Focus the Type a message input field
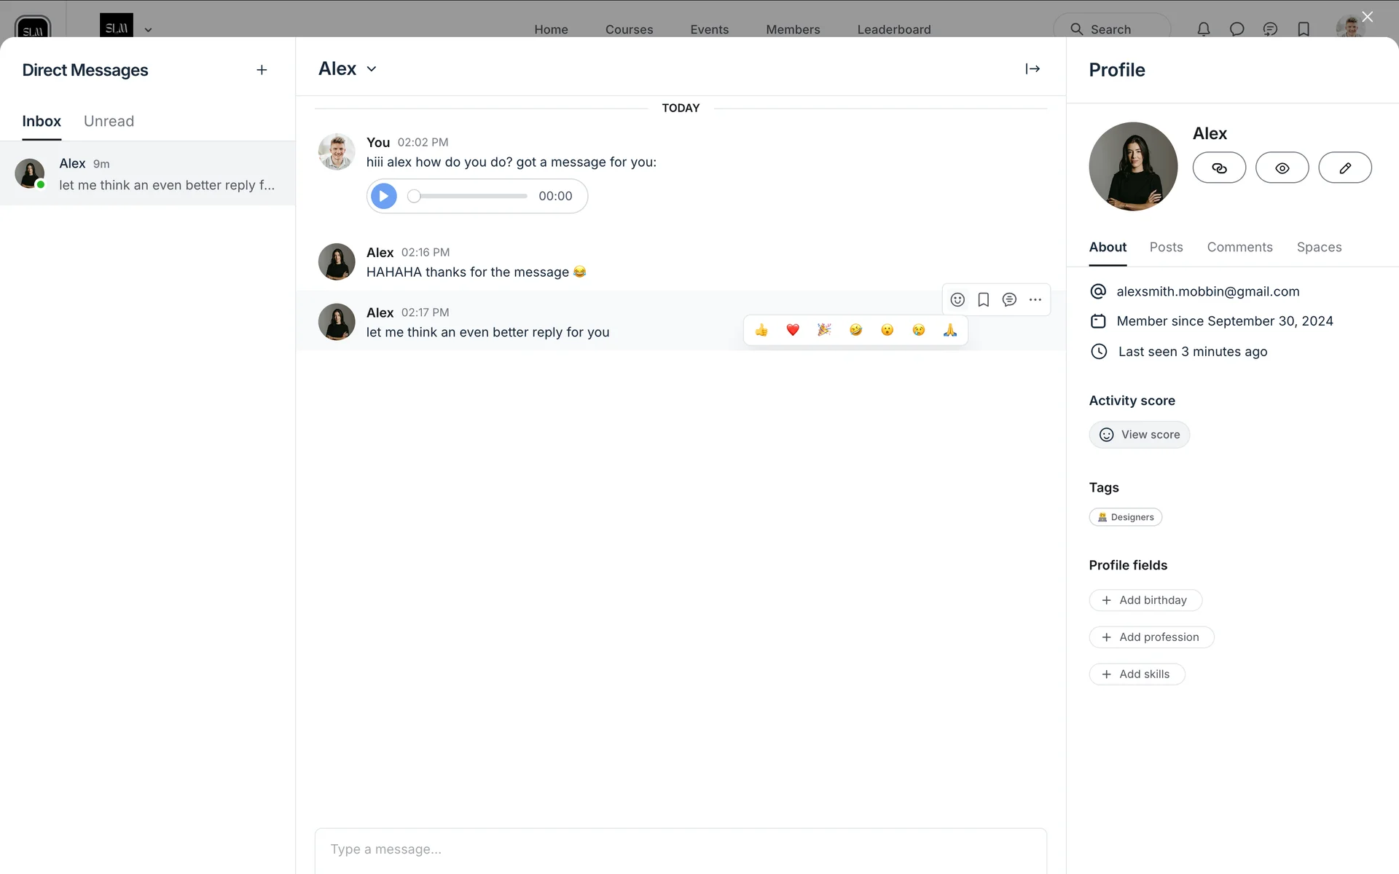Viewport: 1399px width, 874px height. (x=680, y=849)
